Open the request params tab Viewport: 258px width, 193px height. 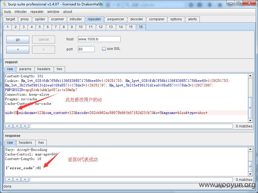pyautogui.click(x=25, y=69)
